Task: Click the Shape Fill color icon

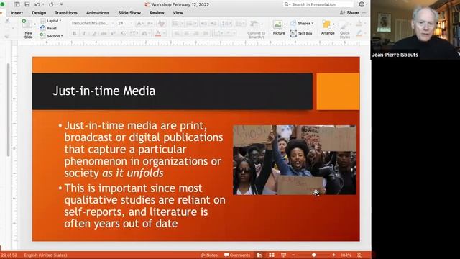Action: pyautogui.click(x=359, y=23)
